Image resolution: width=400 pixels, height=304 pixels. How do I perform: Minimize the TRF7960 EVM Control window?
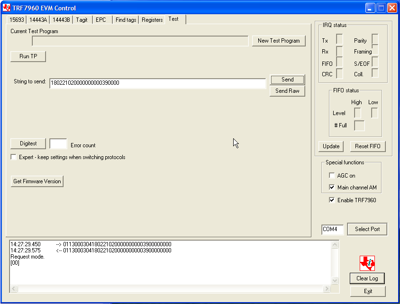pos(370,8)
